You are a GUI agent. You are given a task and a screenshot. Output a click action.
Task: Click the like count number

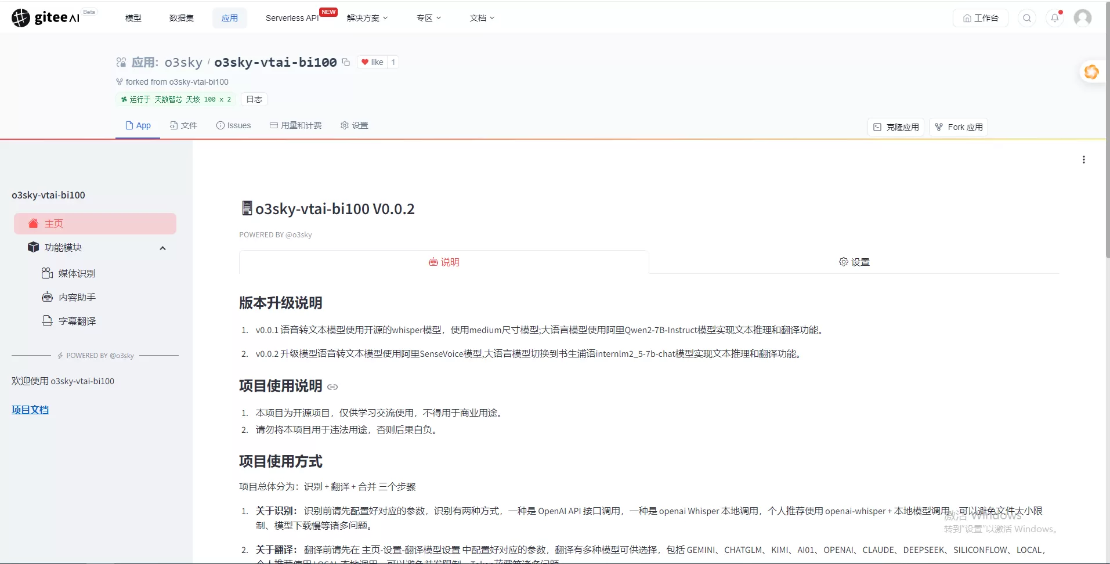click(x=393, y=62)
